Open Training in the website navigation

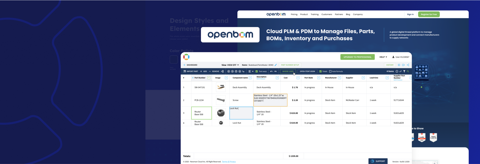[x=315, y=14]
